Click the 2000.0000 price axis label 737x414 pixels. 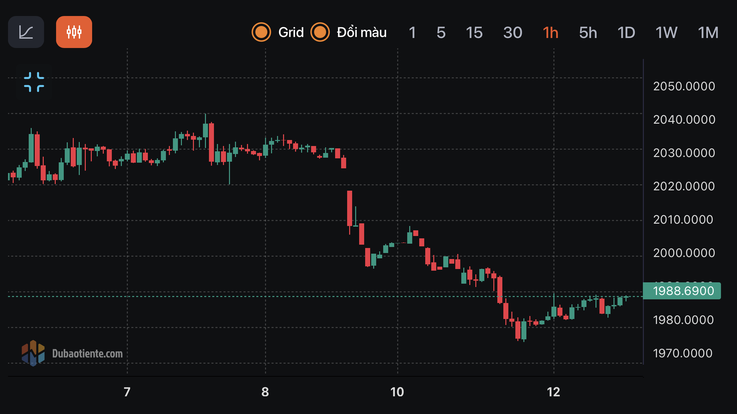pyautogui.click(x=684, y=253)
